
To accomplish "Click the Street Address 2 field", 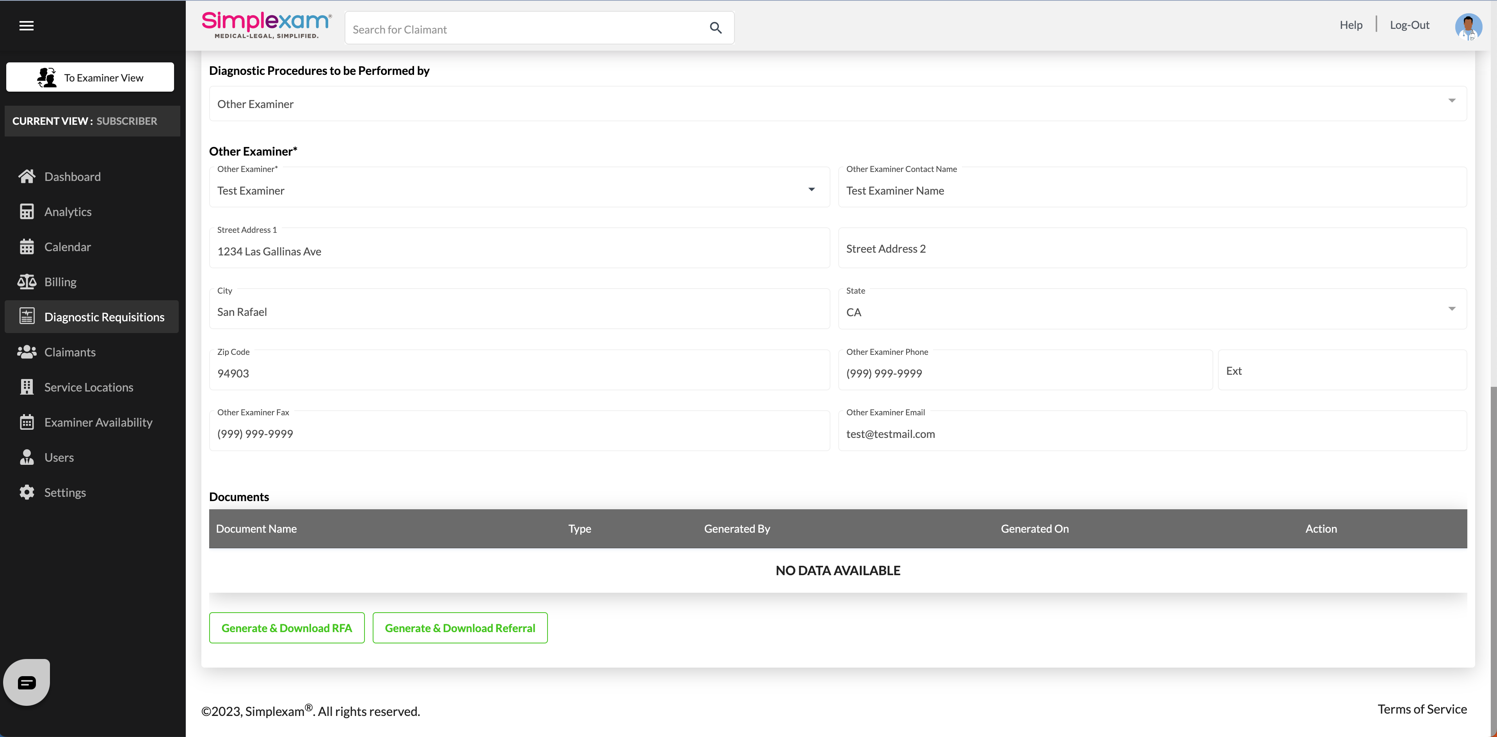I will click(1152, 248).
